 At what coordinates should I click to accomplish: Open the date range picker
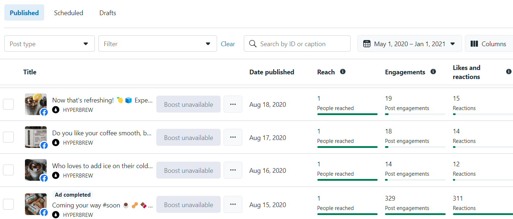point(410,44)
